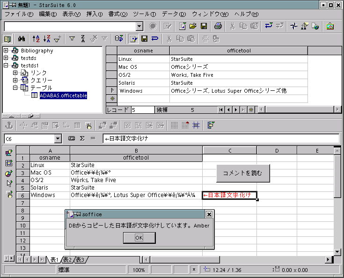Select ADABAS.officetable in tree

pyautogui.click(x=63, y=95)
